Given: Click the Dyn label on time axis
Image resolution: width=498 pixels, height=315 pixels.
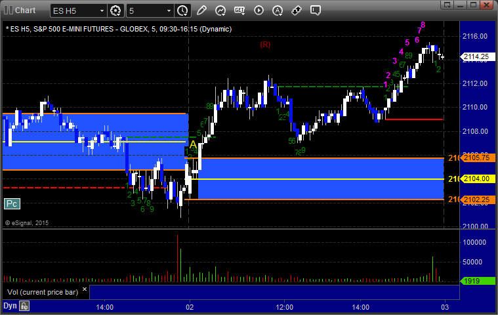Looking at the screenshot, I should tap(10, 306).
